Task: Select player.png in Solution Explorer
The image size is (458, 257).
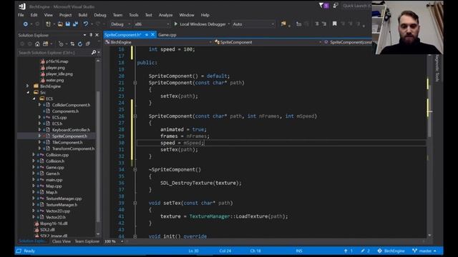Action: [55, 68]
